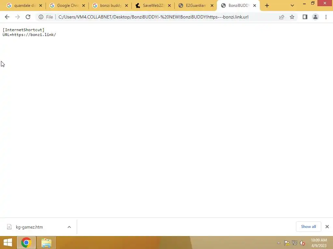
Task: Click the address bar file path
Action: click(x=153, y=17)
